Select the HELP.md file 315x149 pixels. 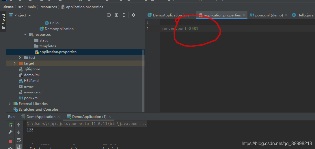[x=29, y=81]
